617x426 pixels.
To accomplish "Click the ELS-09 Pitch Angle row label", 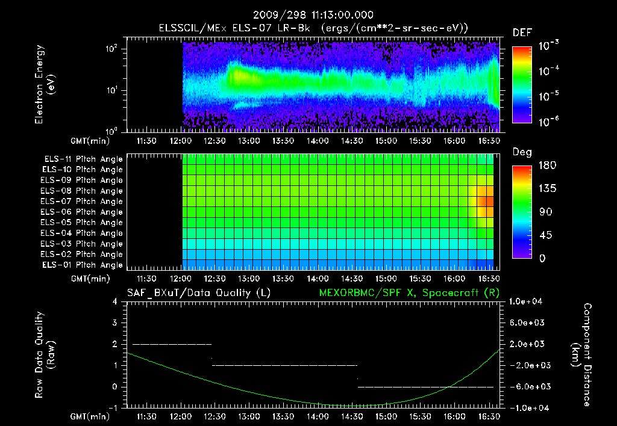I will [x=82, y=181].
